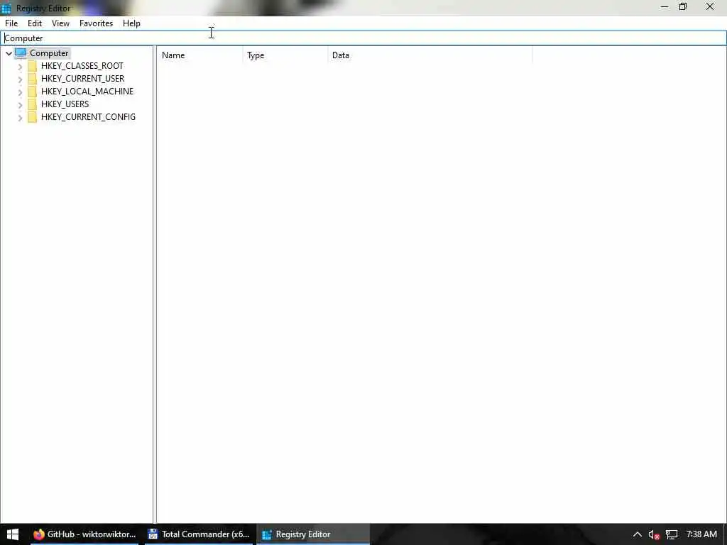Click the Registry Editor title bar icon
This screenshot has height=545, width=727.
coord(6,9)
